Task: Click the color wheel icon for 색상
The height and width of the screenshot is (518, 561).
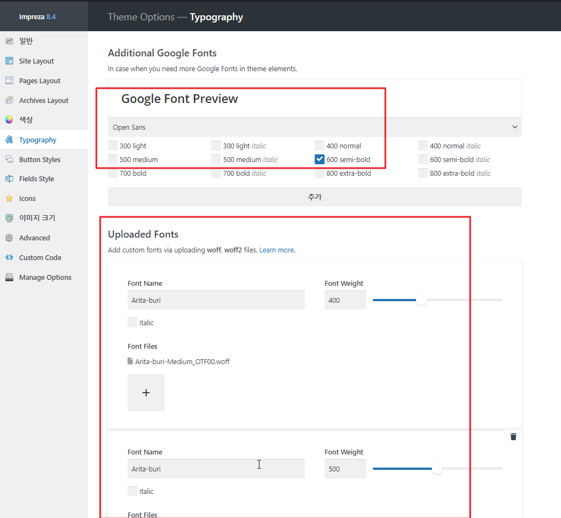Action: [9, 120]
